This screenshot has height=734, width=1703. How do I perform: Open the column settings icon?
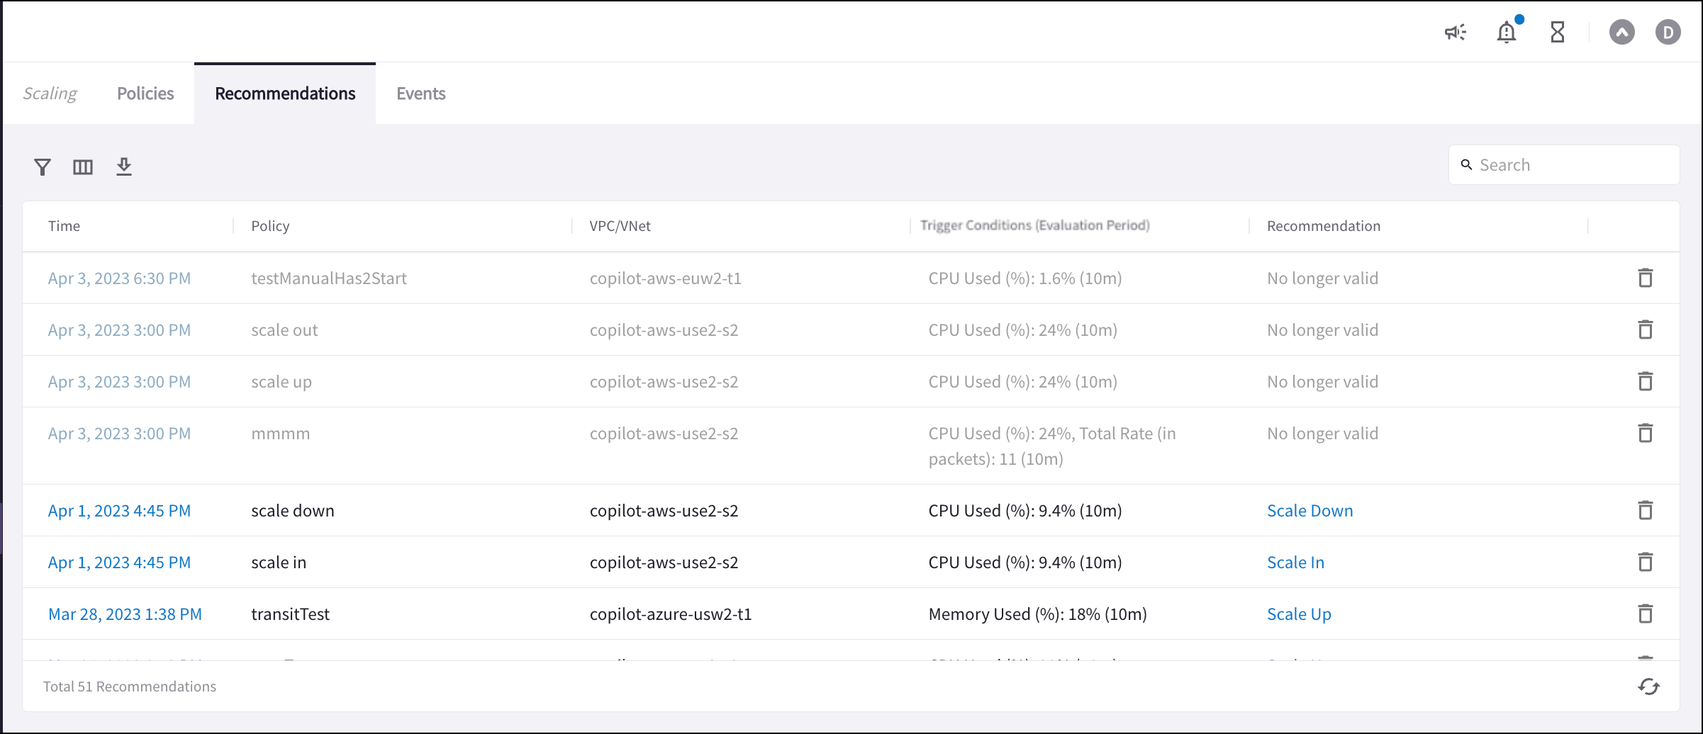tap(83, 166)
